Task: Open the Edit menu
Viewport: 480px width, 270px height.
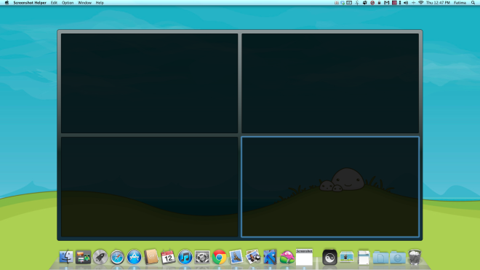Action: (x=54, y=3)
